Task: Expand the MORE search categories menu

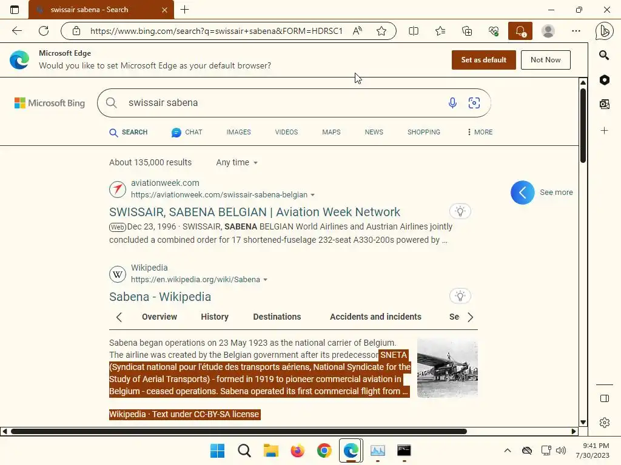Action: click(x=480, y=132)
